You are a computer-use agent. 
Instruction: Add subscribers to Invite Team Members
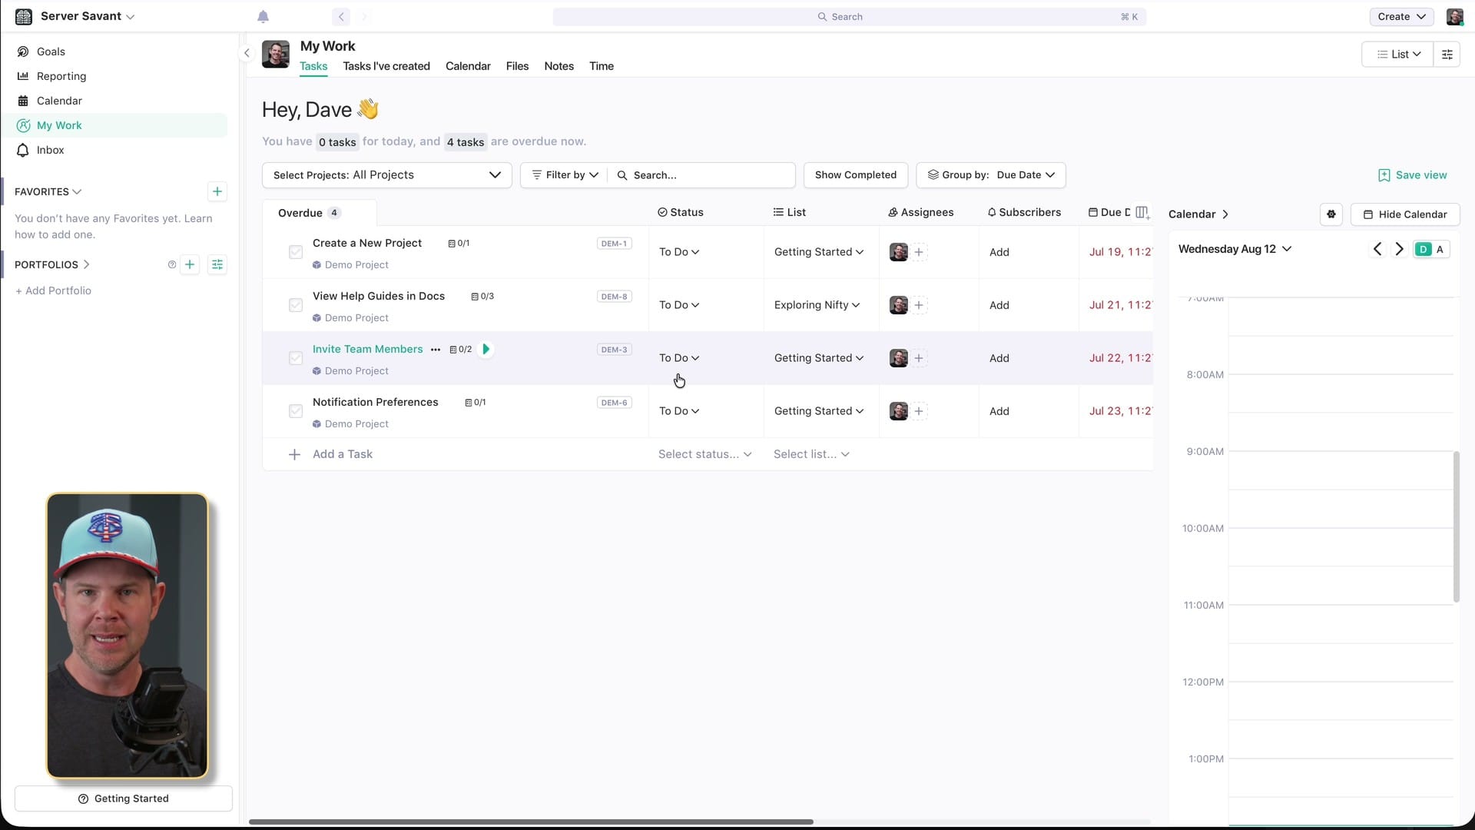[999, 358]
